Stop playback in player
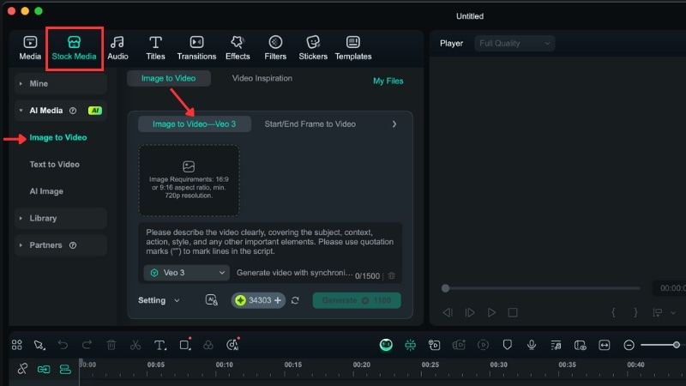686x386 pixels. pyautogui.click(x=513, y=312)
